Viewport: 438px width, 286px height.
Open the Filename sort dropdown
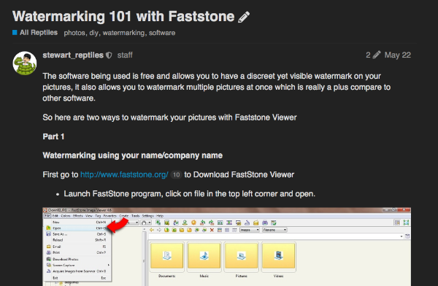(x=274, y=230)
